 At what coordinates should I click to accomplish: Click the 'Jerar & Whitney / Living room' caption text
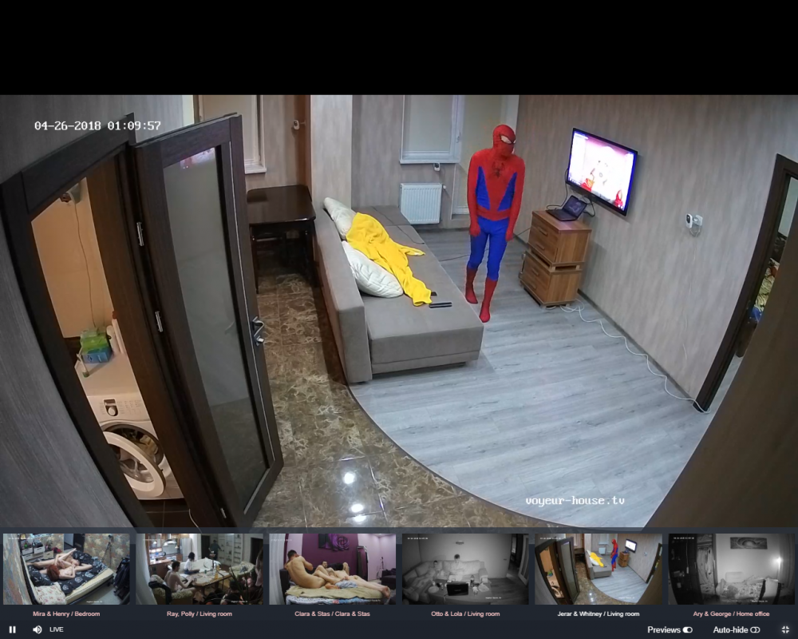(598, 613)
